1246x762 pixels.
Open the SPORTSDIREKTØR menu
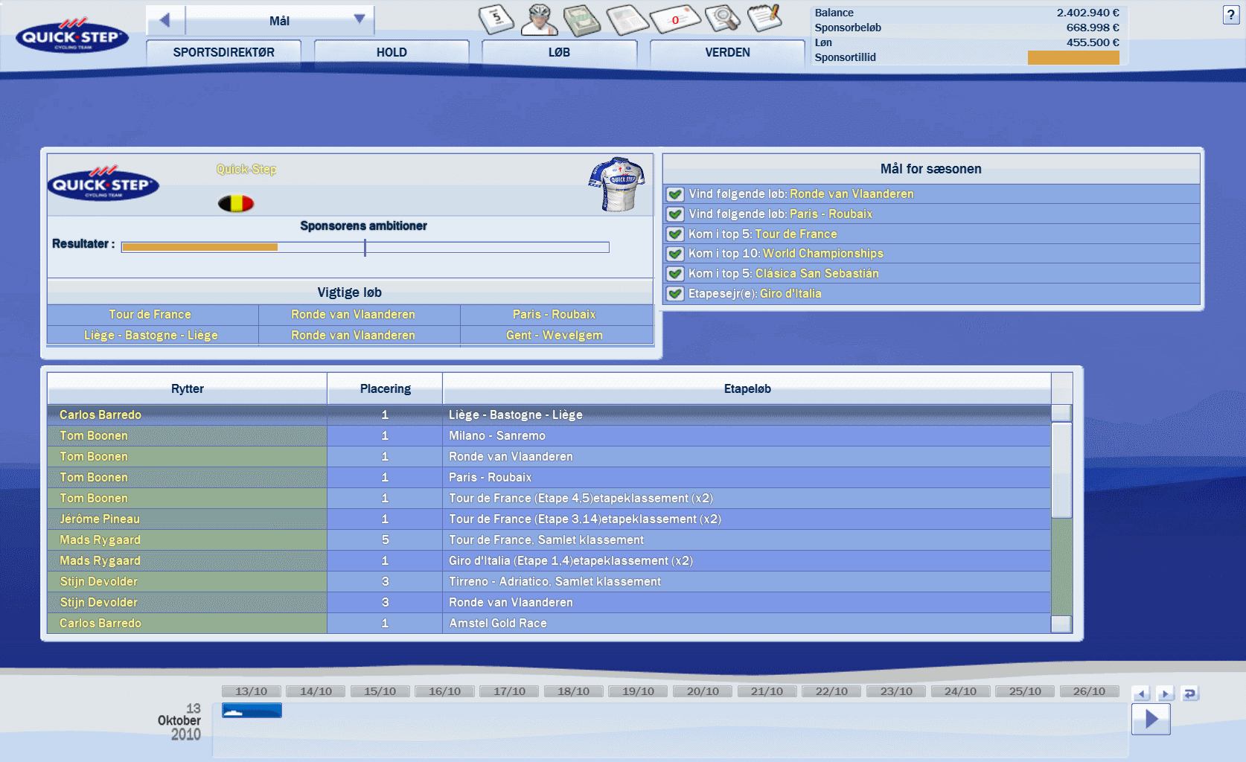(223, 52)
